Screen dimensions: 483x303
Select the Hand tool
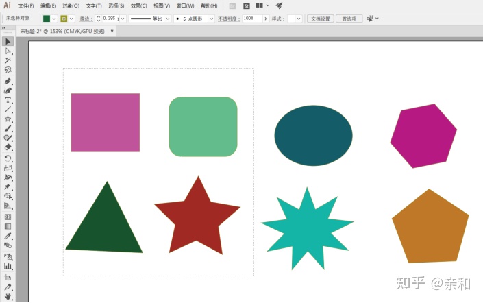pos(8,297)
